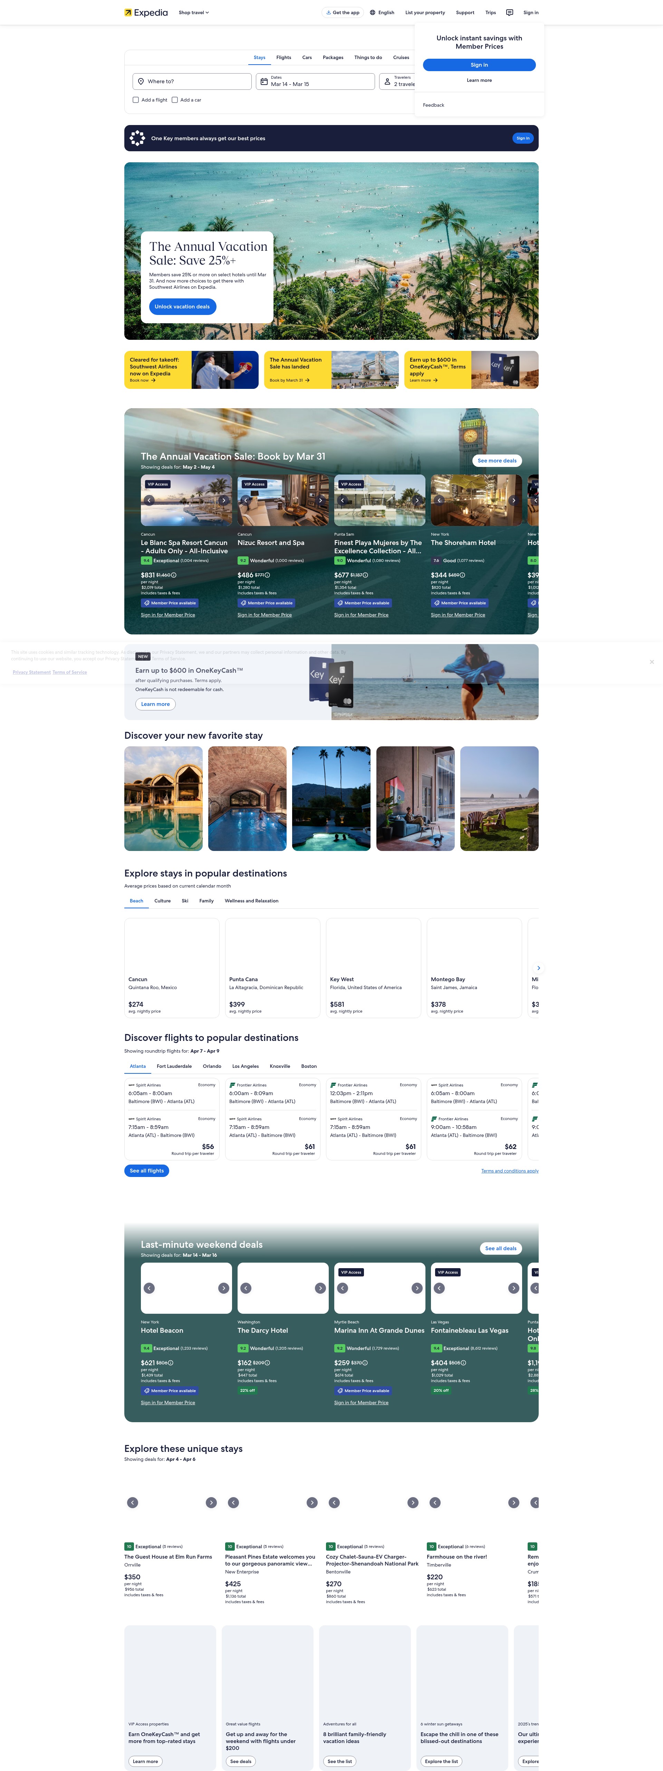The width and height of the screenshot is (663, 1771).
Task: Click the One Key logo in the banner
Action: point(137,138)
